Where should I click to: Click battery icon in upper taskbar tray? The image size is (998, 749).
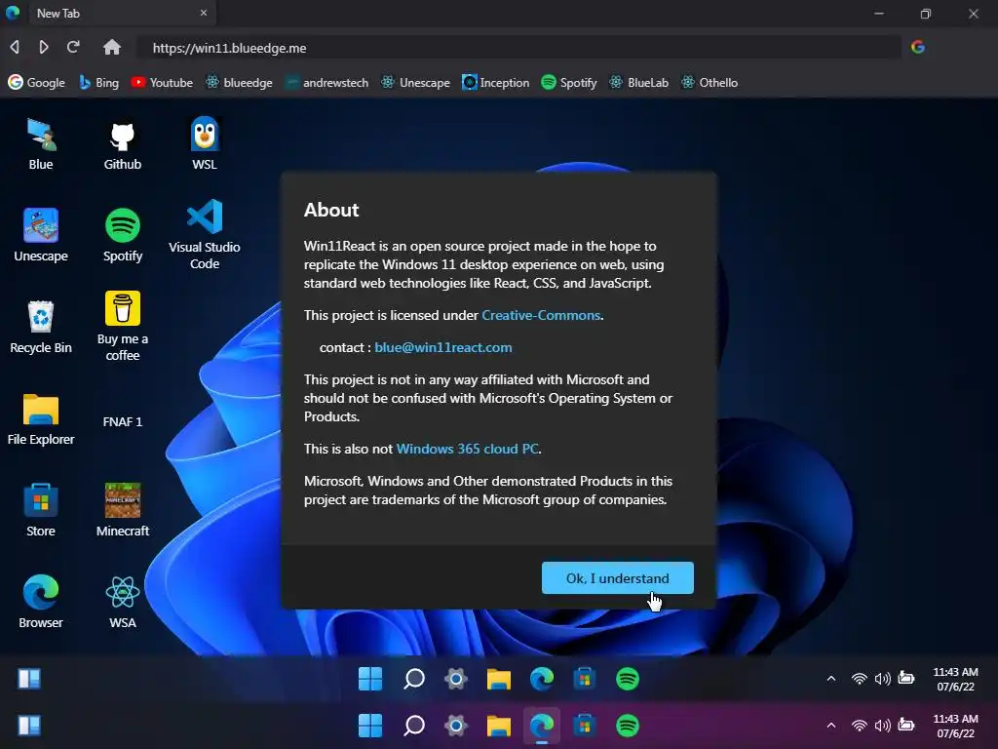pos(905,678)
